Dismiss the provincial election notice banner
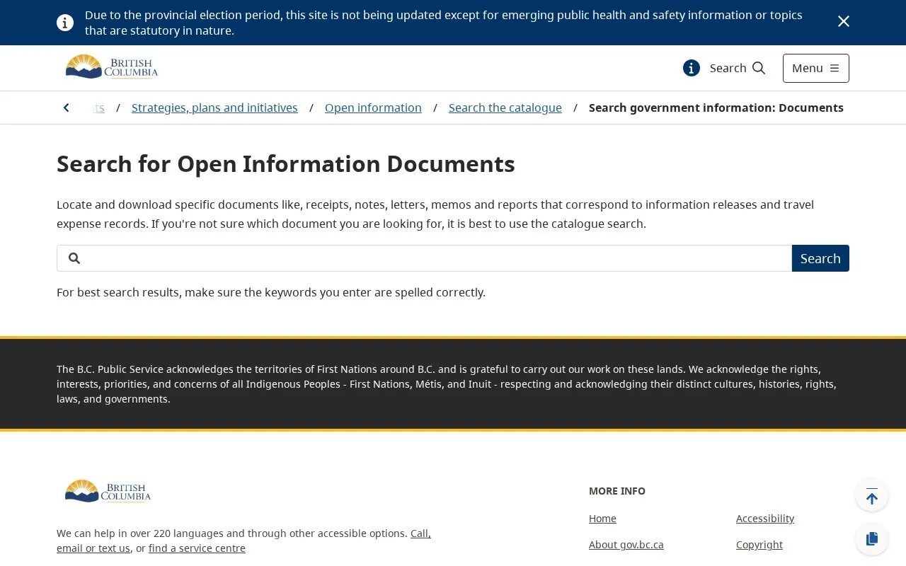 coord(844,22)
